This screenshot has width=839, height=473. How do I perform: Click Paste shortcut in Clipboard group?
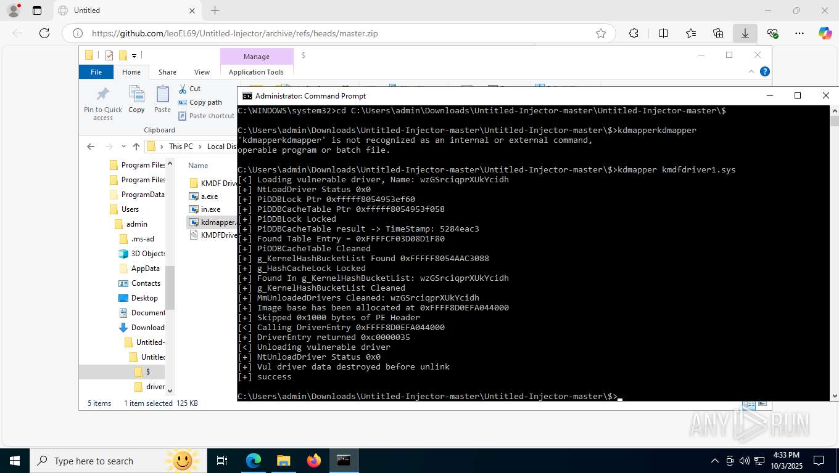206,116
